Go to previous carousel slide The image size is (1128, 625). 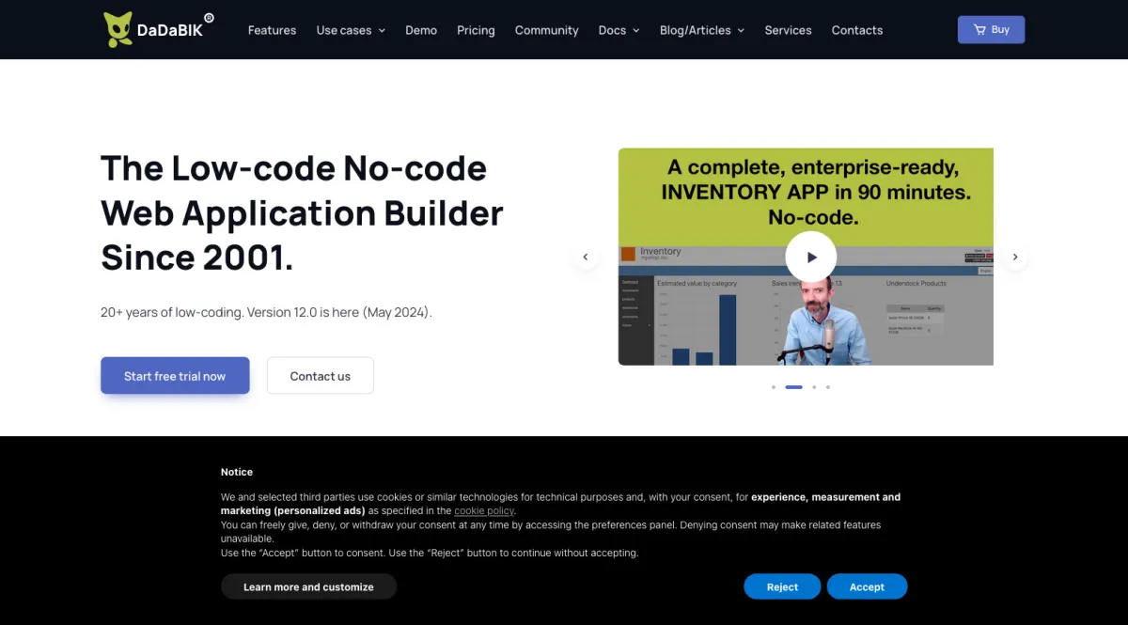point(585,257)
